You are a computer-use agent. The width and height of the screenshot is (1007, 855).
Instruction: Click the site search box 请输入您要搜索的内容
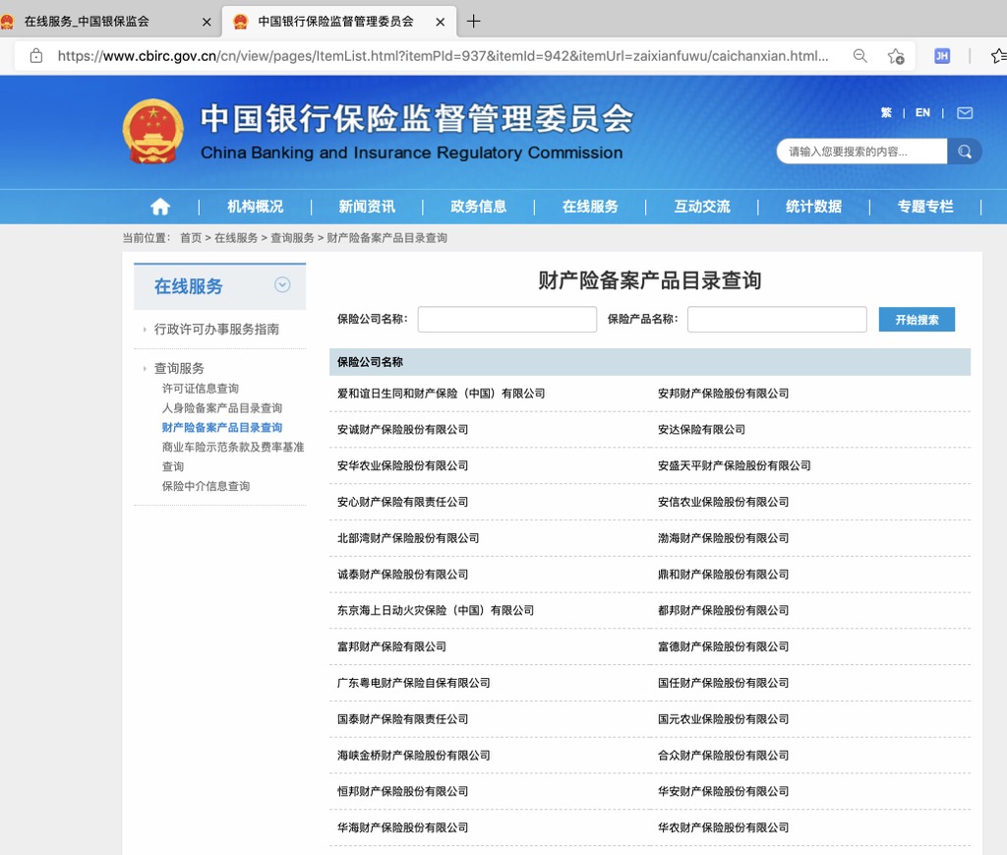coord(861,152)
